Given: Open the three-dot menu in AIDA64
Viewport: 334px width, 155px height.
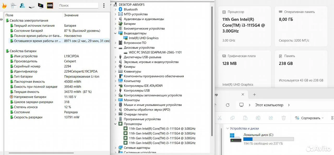Looking at the screenshot, I should tap(104, 5).
